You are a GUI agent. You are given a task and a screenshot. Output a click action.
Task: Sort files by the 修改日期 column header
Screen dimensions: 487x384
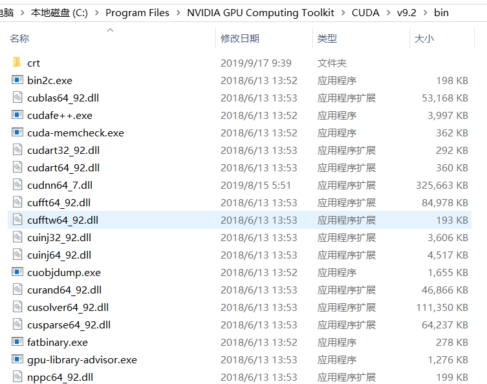[240, 39]
